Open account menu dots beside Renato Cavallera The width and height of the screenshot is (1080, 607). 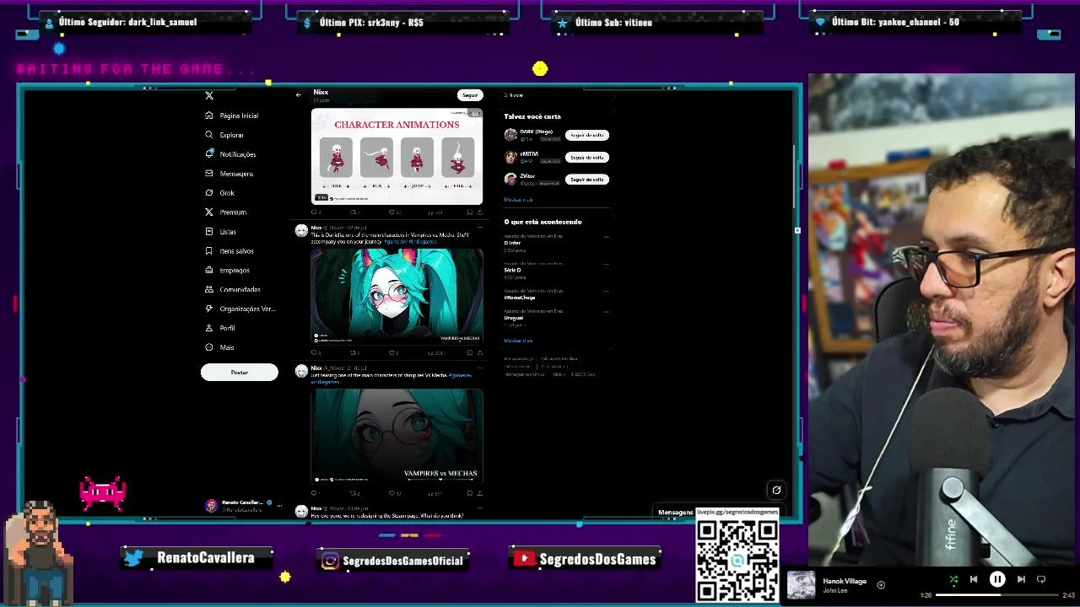coord(279,506)
